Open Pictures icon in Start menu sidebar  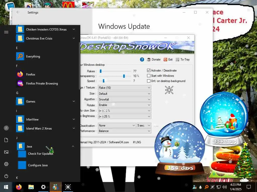tap(6, 152)
